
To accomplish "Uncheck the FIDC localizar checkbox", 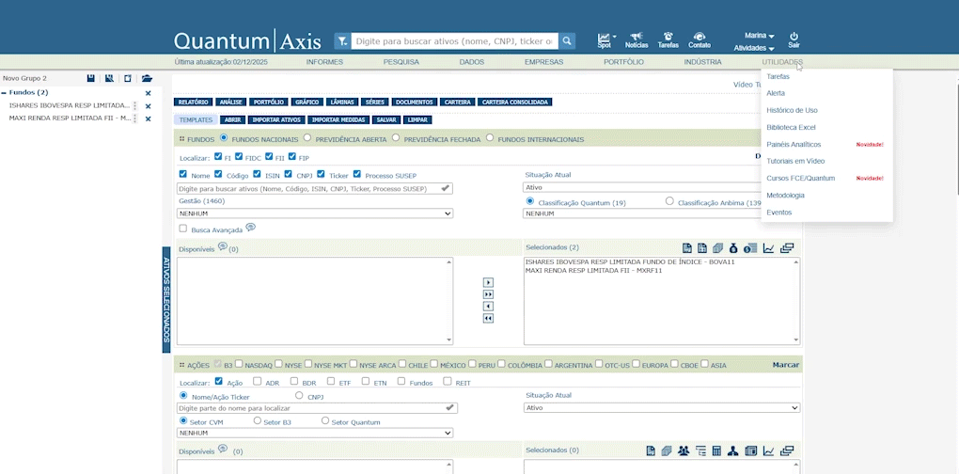I will [x=239, y=157].
